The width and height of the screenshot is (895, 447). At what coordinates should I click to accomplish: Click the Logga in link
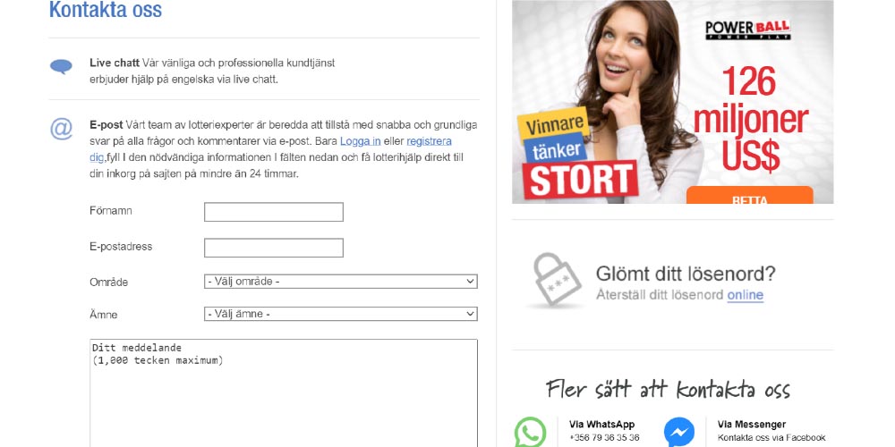[x=360, y=141]
